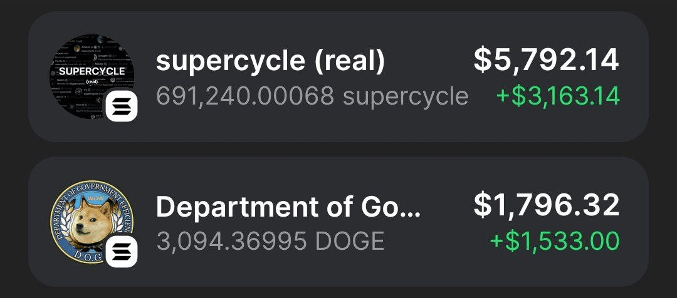This screenshot has height=298, width=677.
Task: Tap the SUPERCYCLE text inside the logo
Action: click(x=92, y=71)
